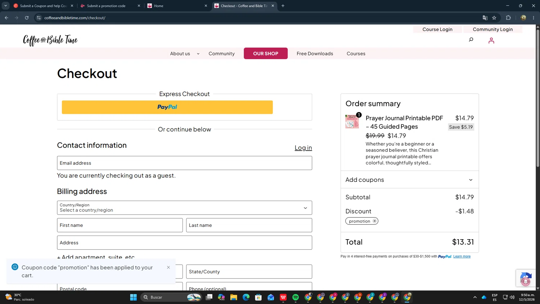Image resolution: width=540 pixels, height=304 pixels.
Task: Click the info icon in coupon notification
Action: click(x=15, y=267)
